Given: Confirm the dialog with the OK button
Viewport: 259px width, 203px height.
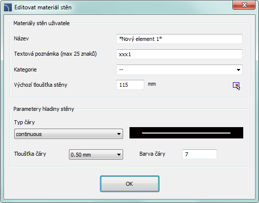Looking at the screenshot, I should pos(129,184).
